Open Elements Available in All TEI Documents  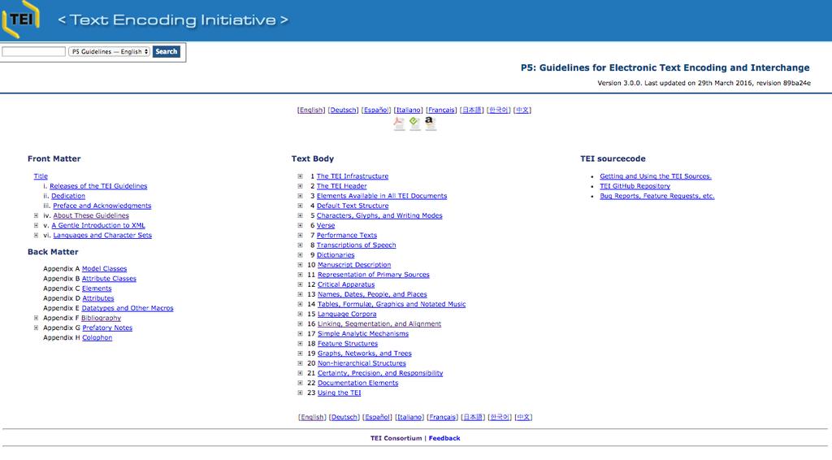(x=382, y=196)
